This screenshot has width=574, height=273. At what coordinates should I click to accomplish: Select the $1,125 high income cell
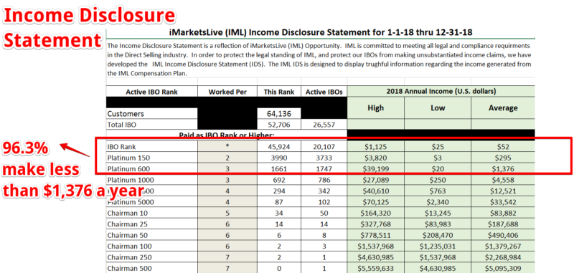pos(375,147)
